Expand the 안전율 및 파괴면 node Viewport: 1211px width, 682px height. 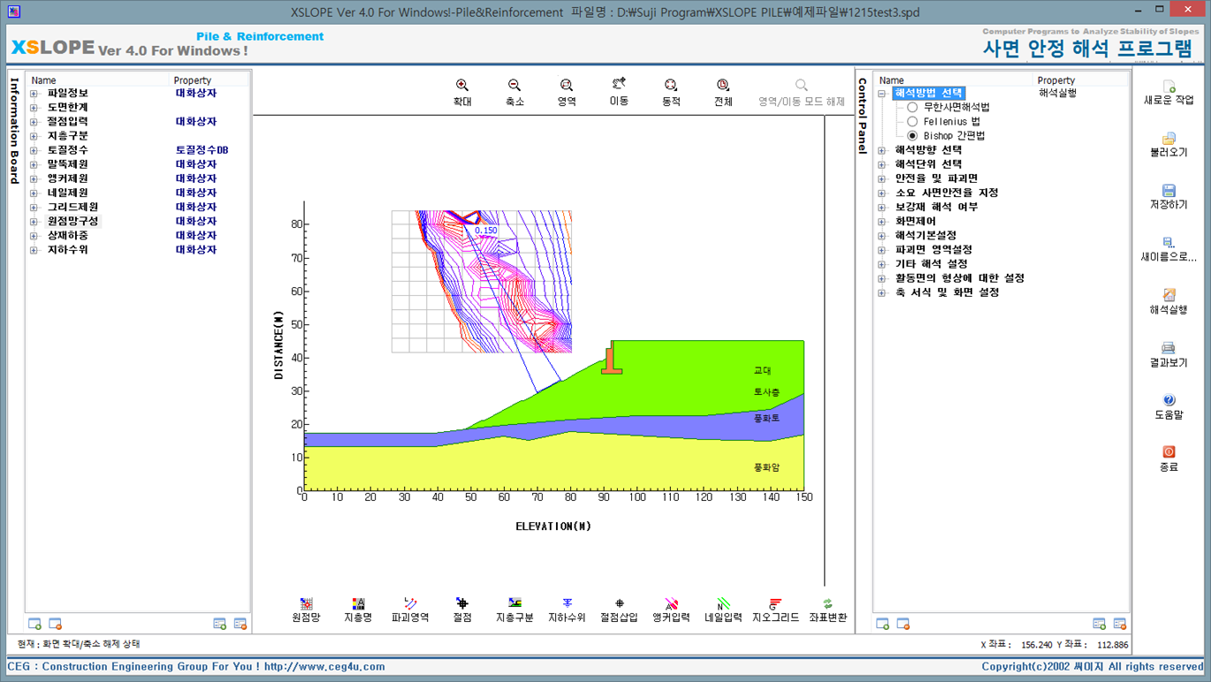click(x=881, y=178)
